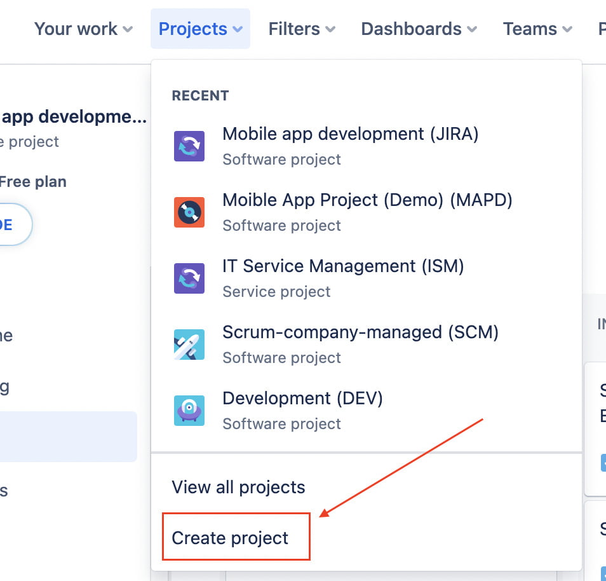606x581 pixels.
Task: Click the RECENT section heading
Action: click(x=200, y=95)
